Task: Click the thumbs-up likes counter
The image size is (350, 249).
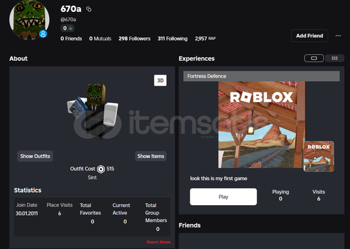Action: coord(67,28)
